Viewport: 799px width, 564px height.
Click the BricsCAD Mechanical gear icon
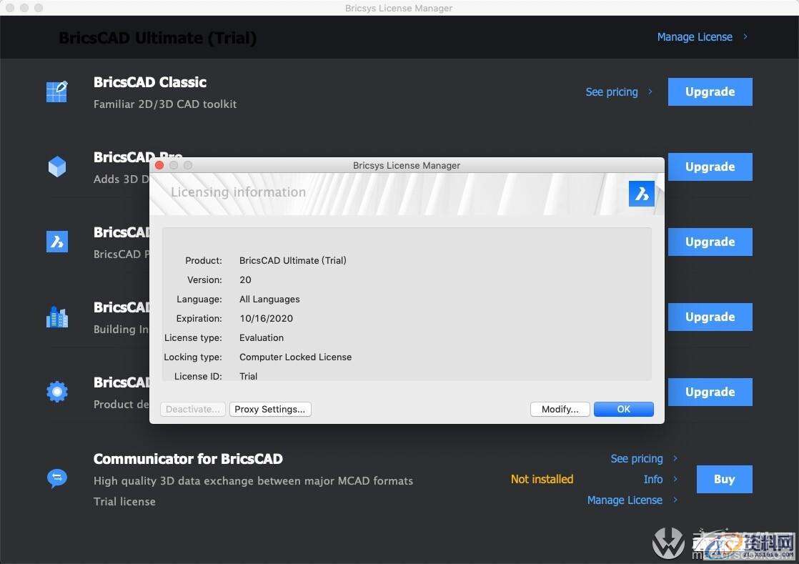56,392
